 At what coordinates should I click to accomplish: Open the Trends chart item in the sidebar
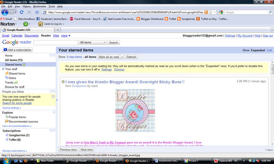[x=11, y=82]
